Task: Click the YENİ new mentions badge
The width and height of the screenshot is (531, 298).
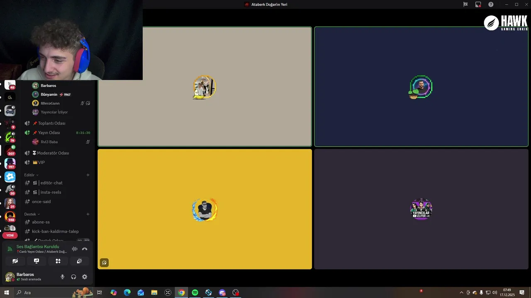Action: (x=10, y=236)
